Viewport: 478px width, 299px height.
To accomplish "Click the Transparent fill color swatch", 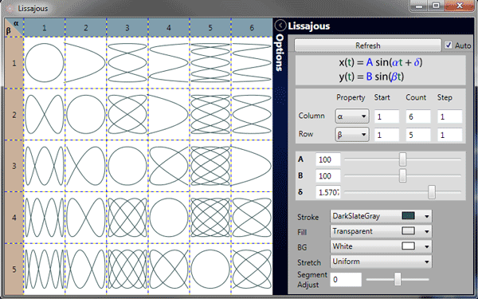I will coord(409,231).
